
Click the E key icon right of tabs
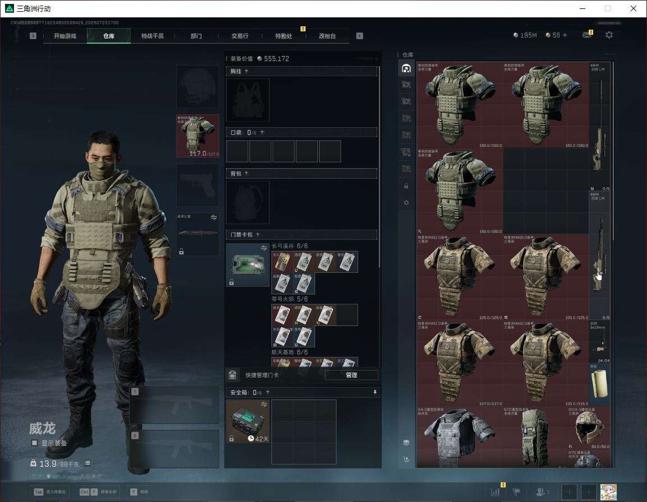(359, 36)
